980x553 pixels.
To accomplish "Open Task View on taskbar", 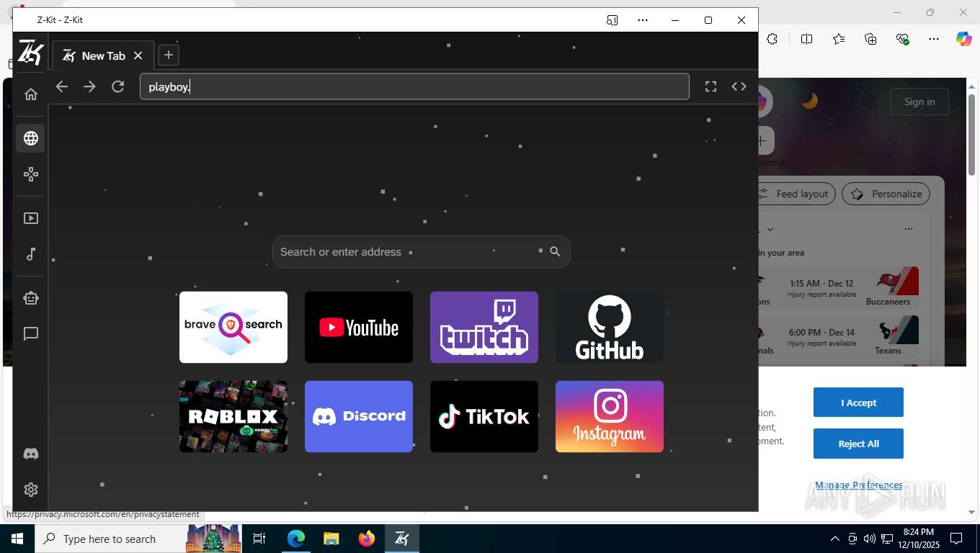I will click(259, 539).
